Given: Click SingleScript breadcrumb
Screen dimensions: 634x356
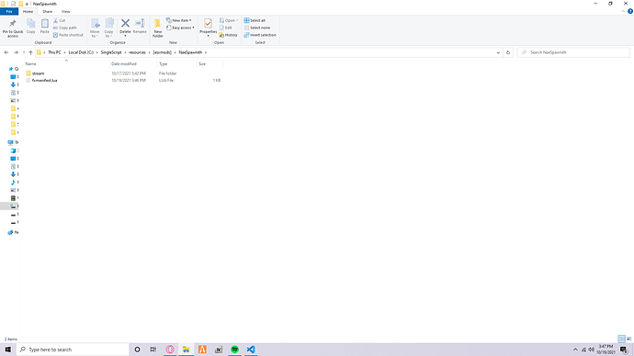Looking at the screenshot, I should point(111,52).
